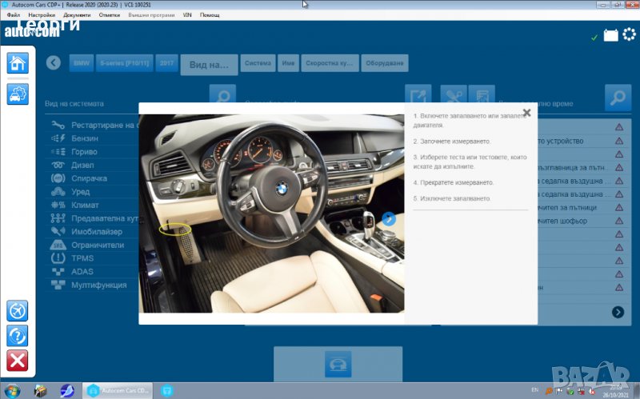Select TPMS in the system list

[x=82, y=258]
